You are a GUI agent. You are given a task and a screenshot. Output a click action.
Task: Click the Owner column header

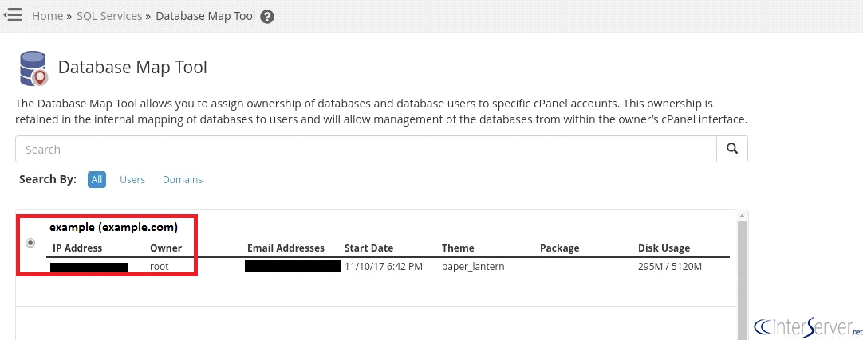point(166,248)
